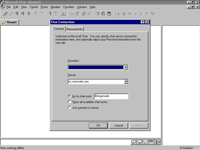The width and height of the screenshot is (200, 150).
Task: Click the Think thought bubble button
Action: pos(139,142)
